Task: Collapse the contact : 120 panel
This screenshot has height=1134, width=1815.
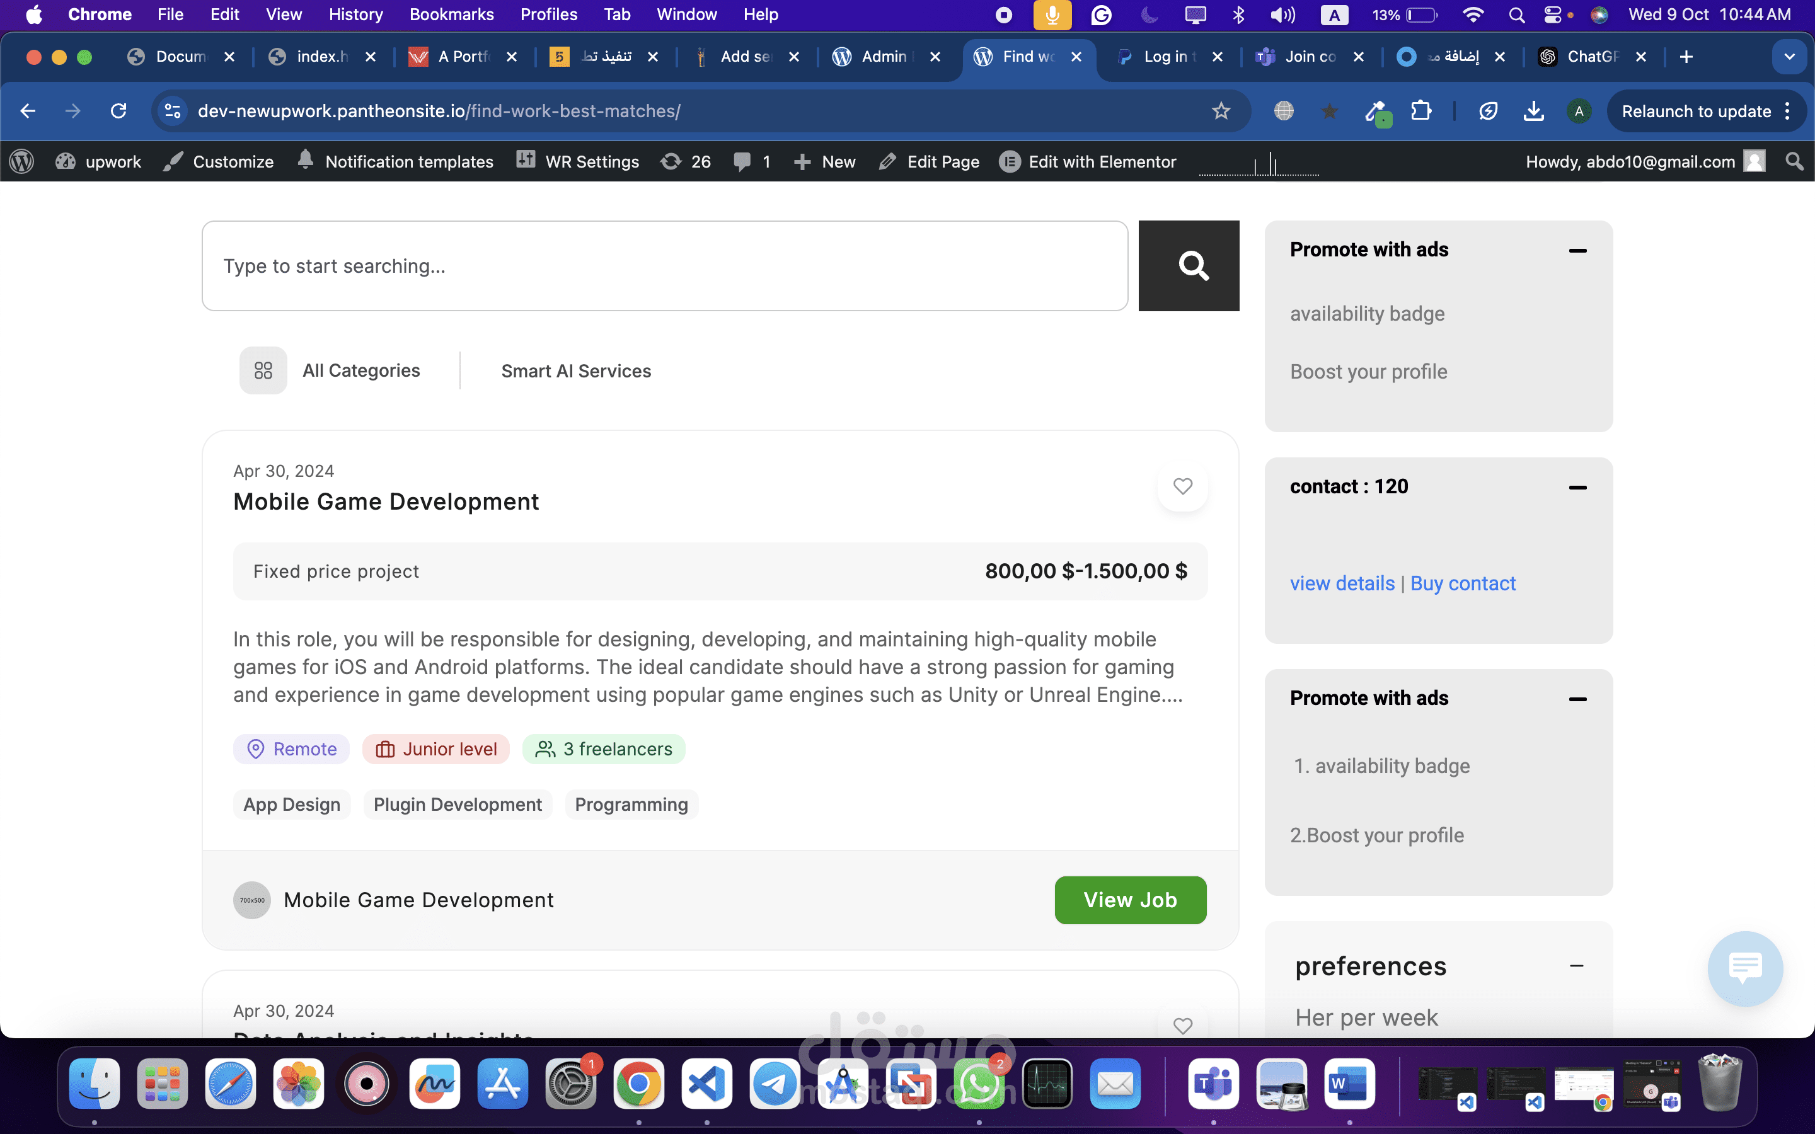Action: (x=1577, y=488)
